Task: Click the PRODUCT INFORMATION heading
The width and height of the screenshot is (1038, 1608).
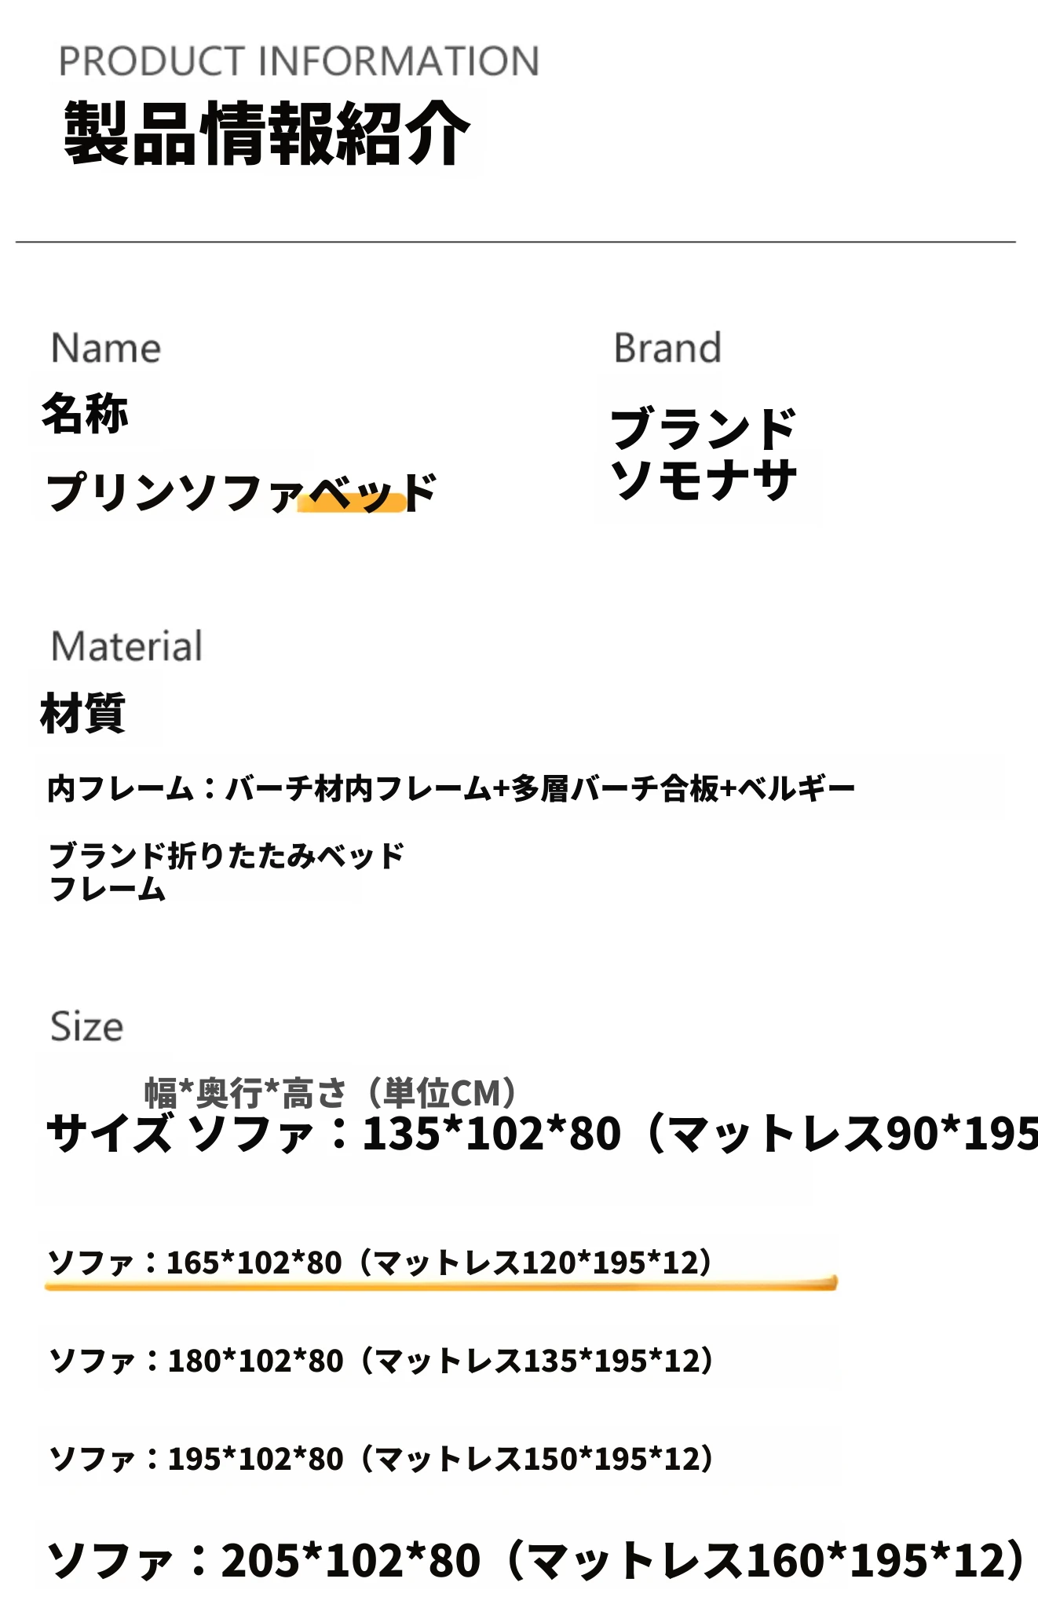Action: pos(298,61)
